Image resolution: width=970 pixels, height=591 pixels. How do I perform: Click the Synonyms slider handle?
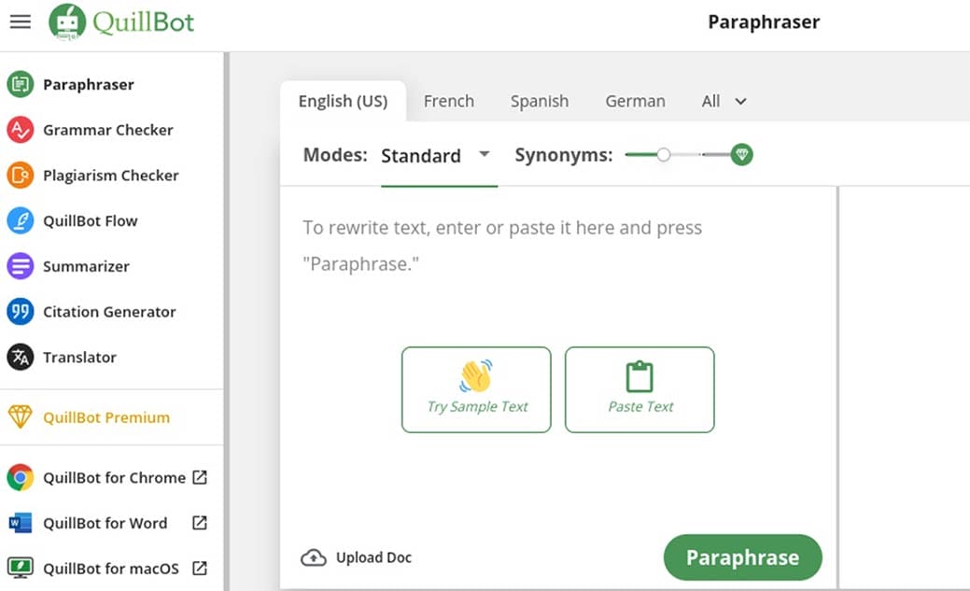tap(663, 155)
